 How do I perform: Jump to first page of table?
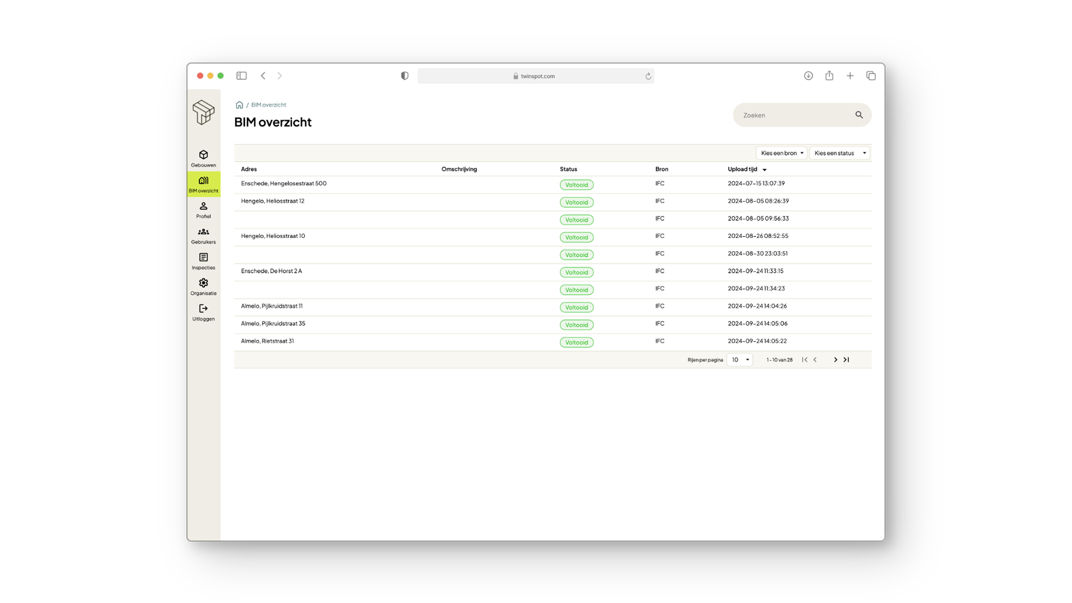804,359
